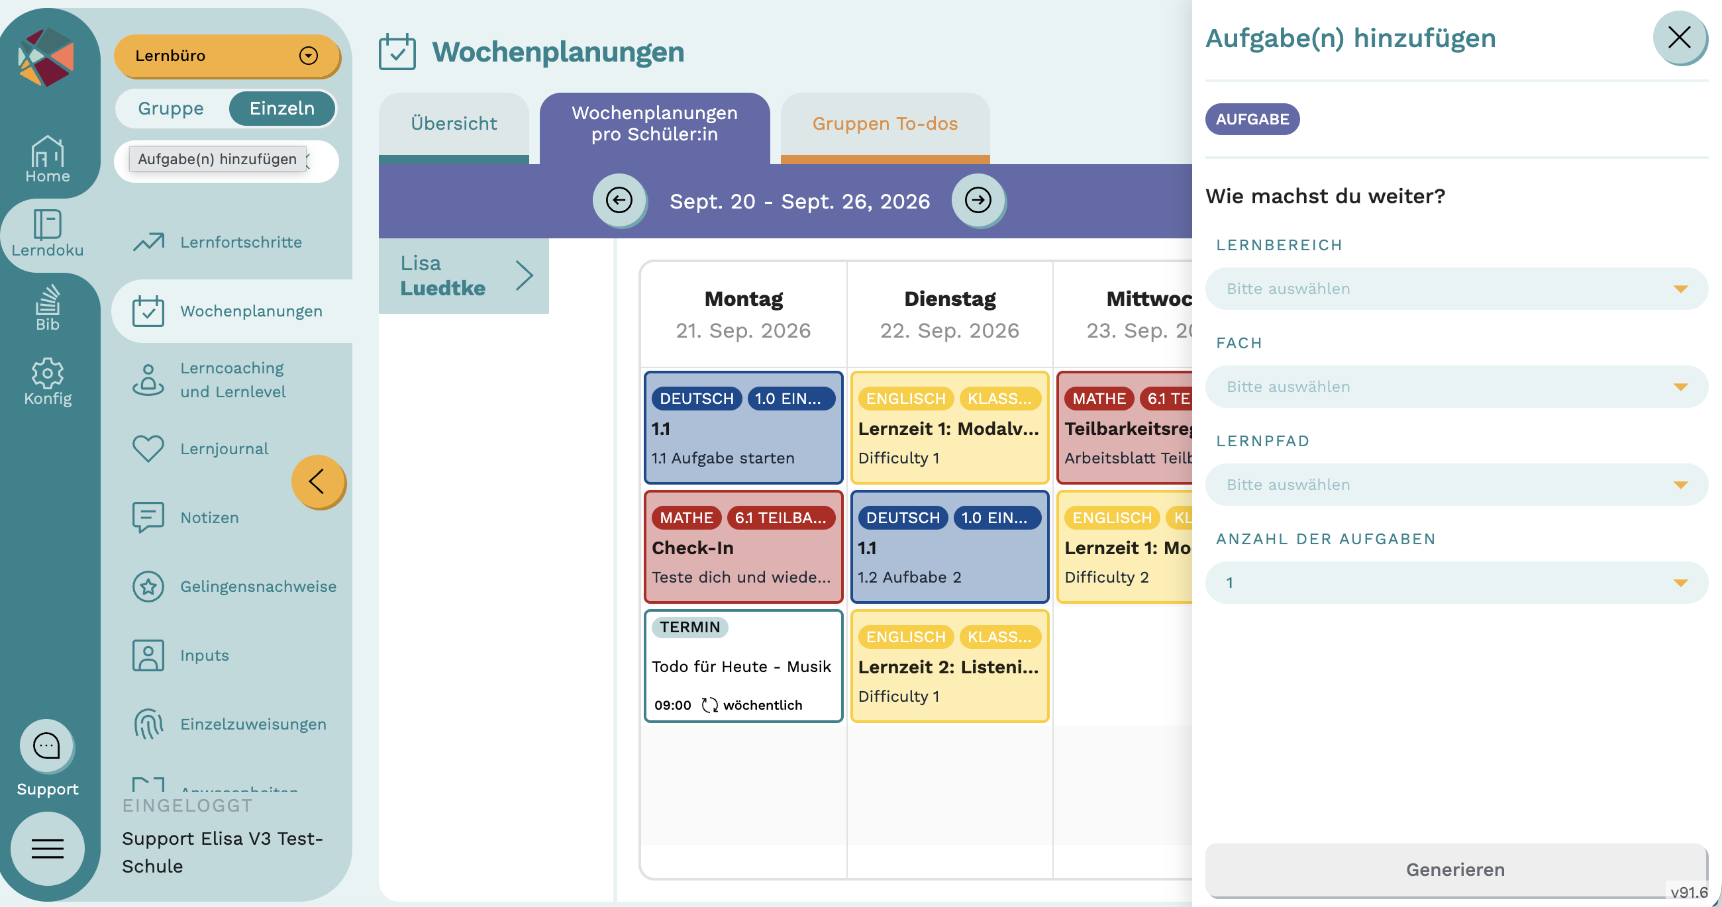Open Tuesday Deutsch 1.2 Aufbabe 2 card

(x=949, y=547)
